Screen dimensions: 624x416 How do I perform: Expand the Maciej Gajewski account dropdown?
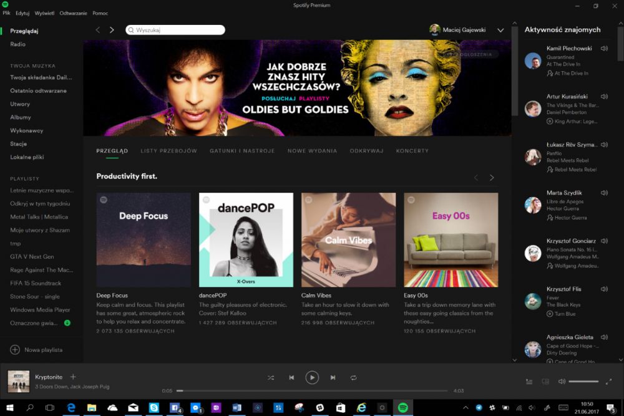pyautogui.click(x=500, y=30)
